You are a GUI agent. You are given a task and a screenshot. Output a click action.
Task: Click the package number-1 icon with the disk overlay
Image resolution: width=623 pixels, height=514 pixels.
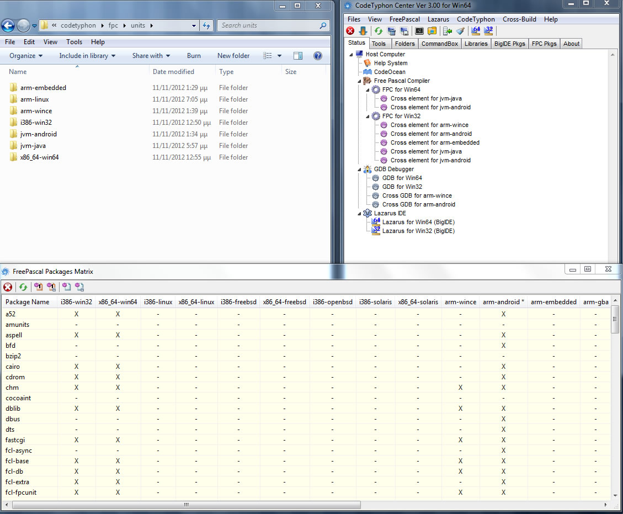[x=51, y=287]
